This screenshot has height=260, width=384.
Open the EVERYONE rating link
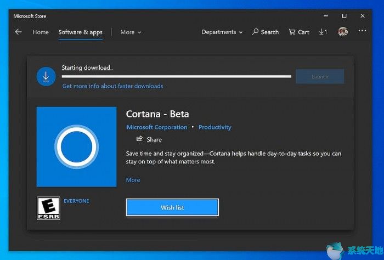click(x=76, y=201)
